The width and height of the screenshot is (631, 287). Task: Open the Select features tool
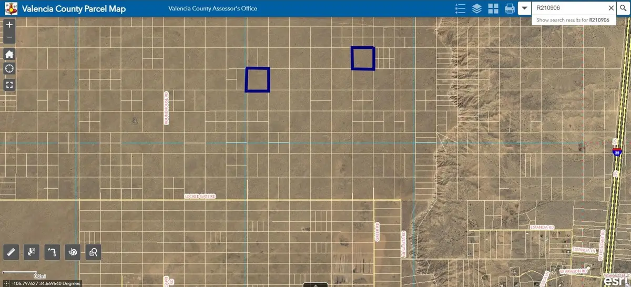[32, 252]
